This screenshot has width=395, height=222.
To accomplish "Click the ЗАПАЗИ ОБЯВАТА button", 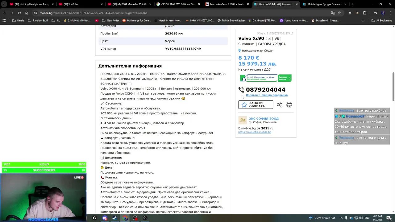I will pos(256,105).
